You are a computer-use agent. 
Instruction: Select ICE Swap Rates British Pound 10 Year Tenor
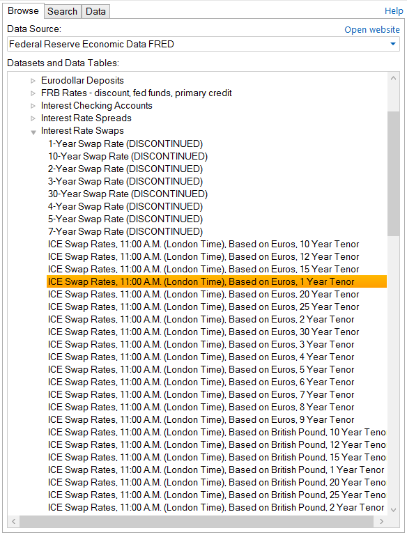[x=217, y=433]
